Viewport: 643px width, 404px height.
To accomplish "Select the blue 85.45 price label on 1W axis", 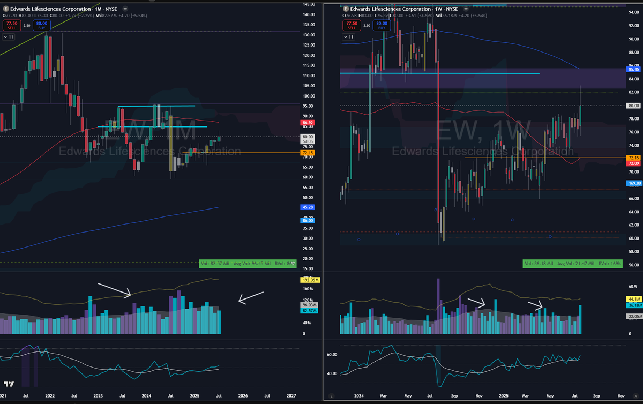I will (633, 69).
